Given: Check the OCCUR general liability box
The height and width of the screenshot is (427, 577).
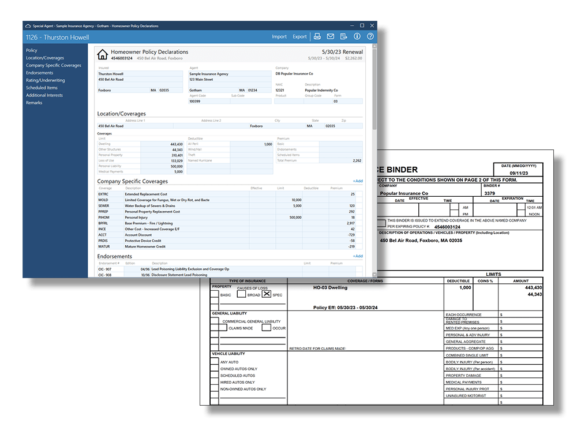Looking at the screenshot, I should click(x=266, y=328).
